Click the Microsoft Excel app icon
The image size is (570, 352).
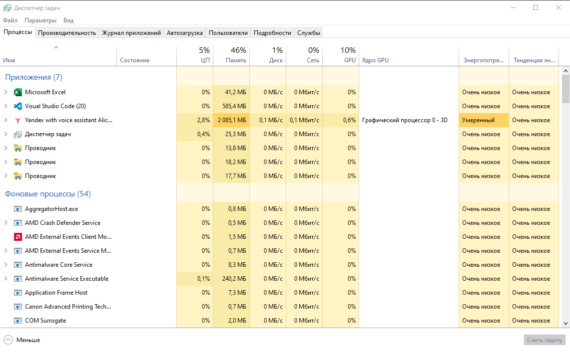[x=18, y=92]
